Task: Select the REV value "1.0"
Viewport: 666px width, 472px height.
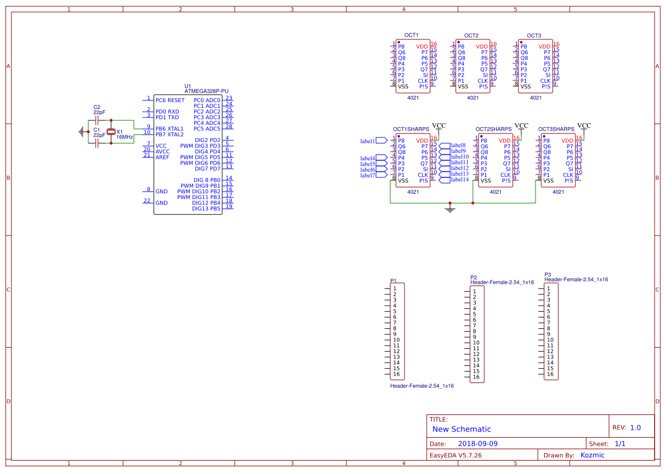Action: [x=635, y=428]
